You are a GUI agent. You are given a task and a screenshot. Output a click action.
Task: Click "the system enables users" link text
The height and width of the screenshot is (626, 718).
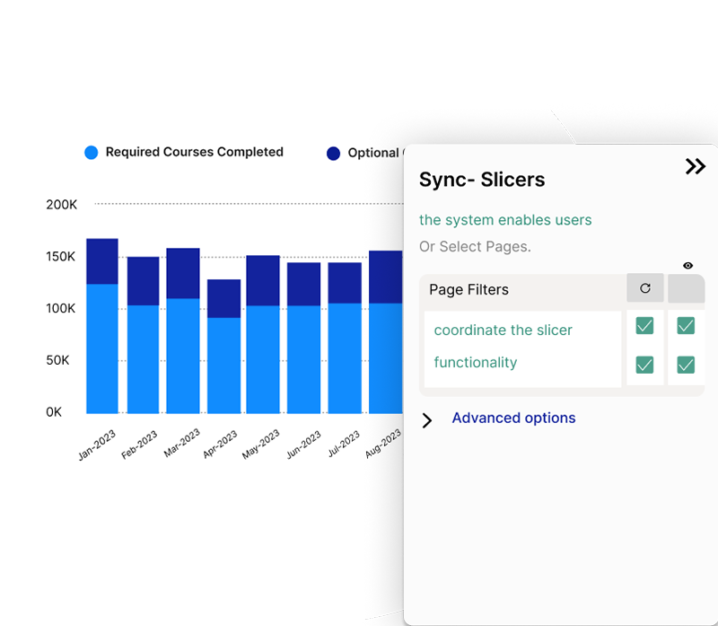(505, 220)
